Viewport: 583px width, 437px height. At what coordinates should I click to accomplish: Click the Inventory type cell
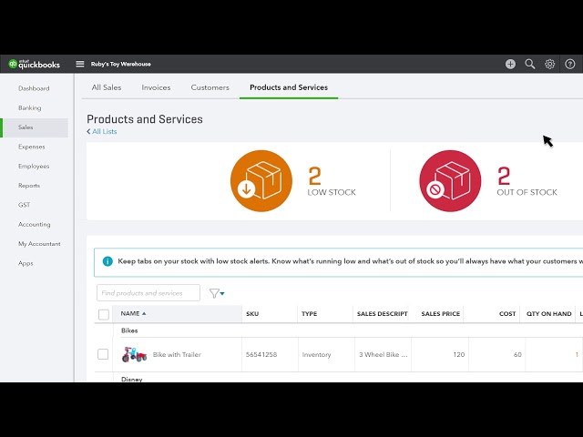(316, 354)
